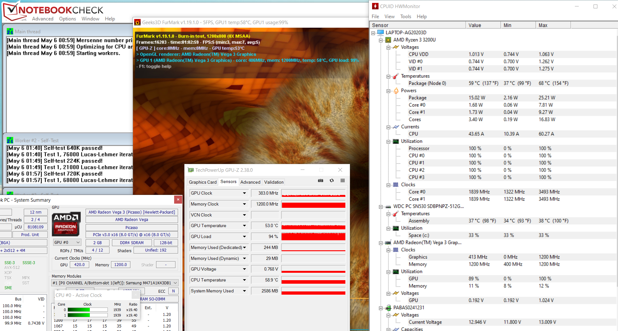The image size is (618, 331).
Task: Collapse the AMD Ryzen 3 3200U node
Action: (381, 40)
